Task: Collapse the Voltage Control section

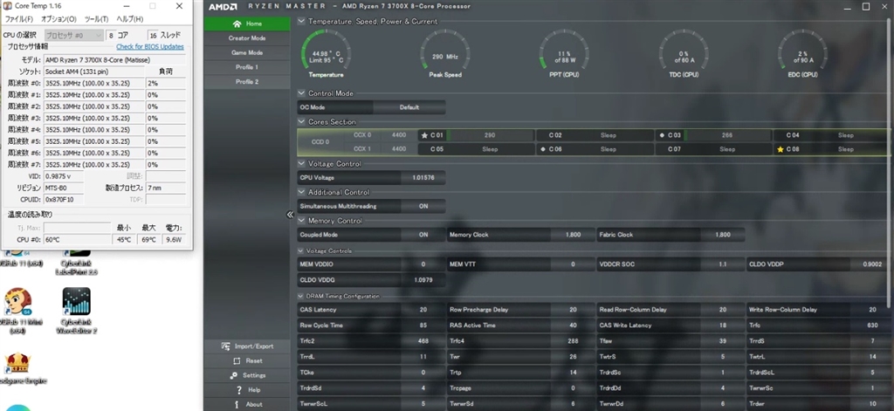Action: click(x=301, y=164)
